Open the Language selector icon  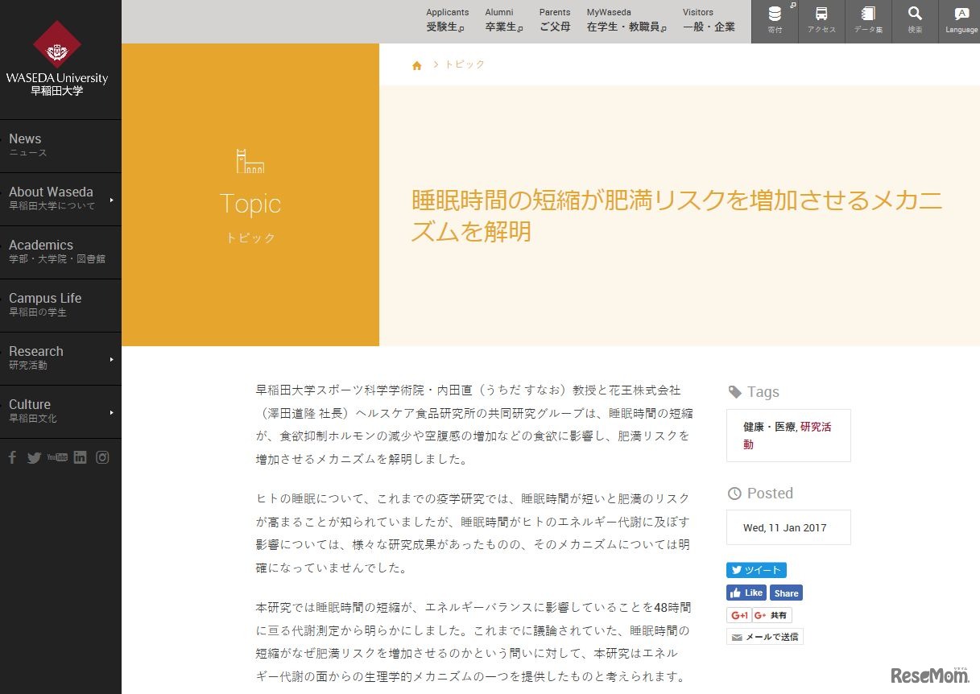[x=961, y=21]
